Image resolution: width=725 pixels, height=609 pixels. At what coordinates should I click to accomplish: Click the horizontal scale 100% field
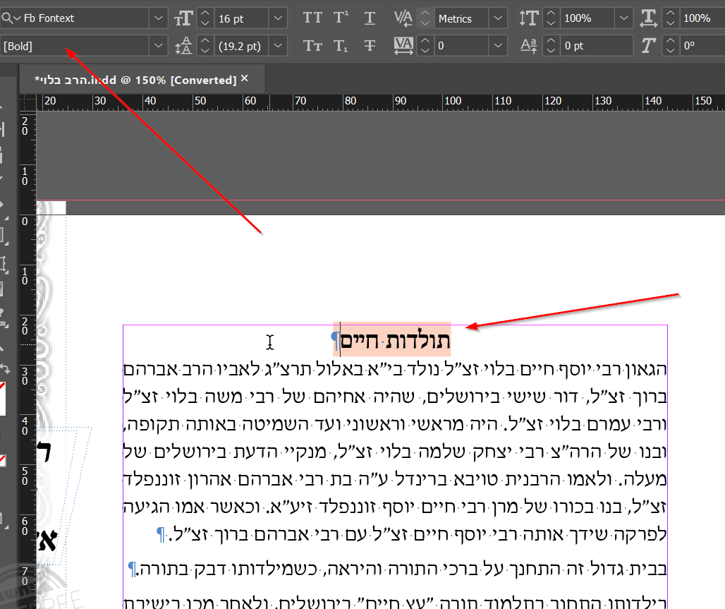[702, 18]
